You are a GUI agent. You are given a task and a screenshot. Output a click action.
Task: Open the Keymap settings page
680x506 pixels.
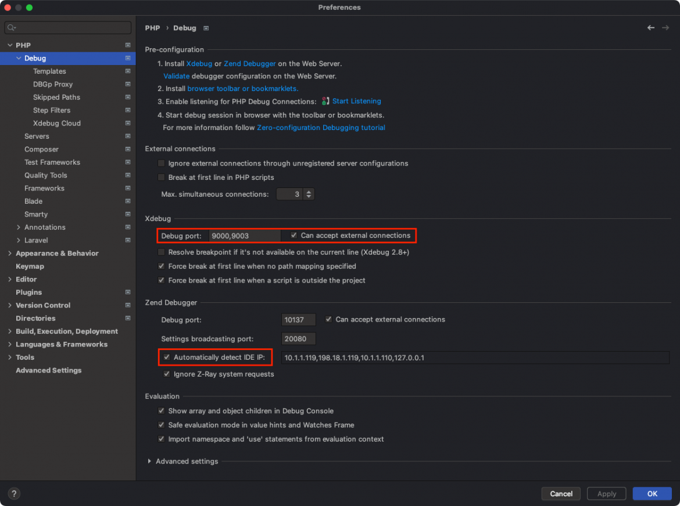pos(30,266)
